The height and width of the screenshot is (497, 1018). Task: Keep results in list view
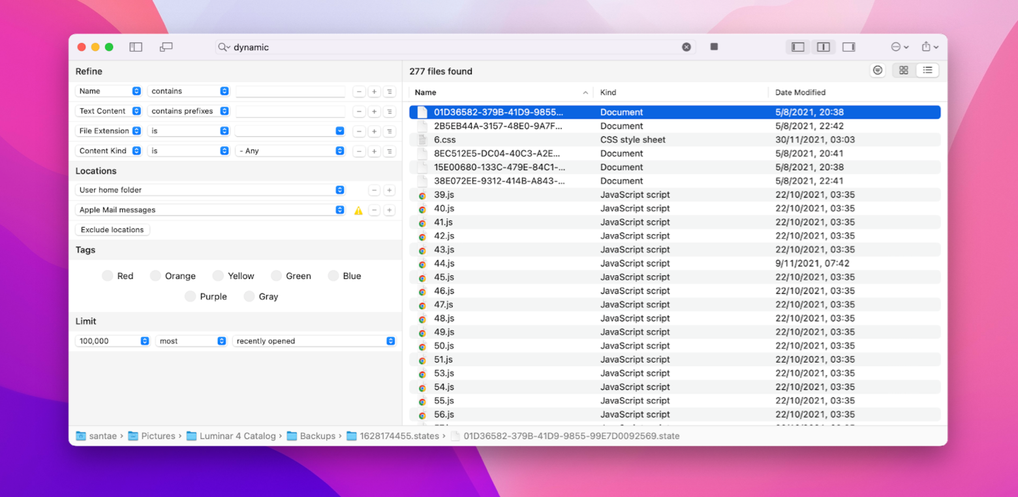click(x=927, y=70)
